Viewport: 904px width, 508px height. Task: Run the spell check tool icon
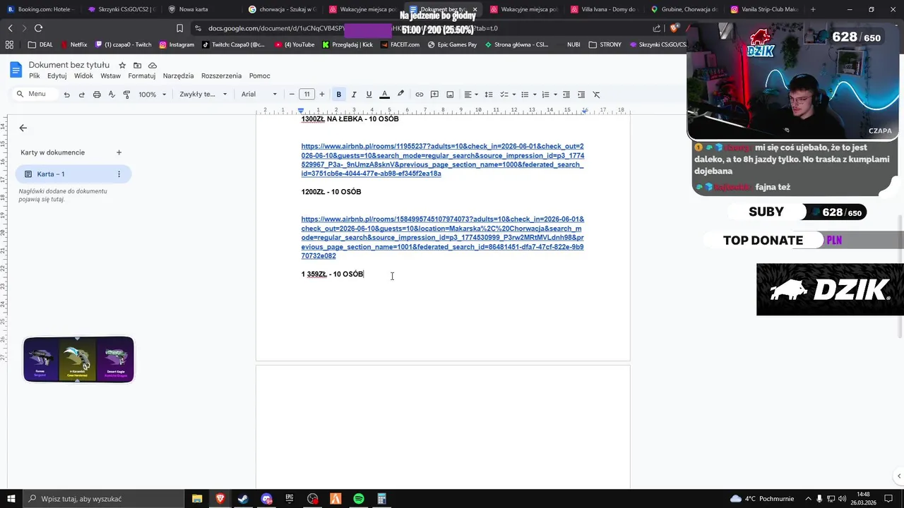[x=112, y=95]
